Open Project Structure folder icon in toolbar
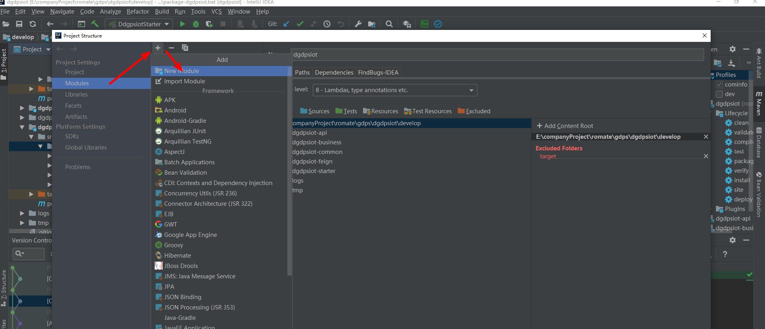This screenshot has width=765, height=329. point(372,24)
